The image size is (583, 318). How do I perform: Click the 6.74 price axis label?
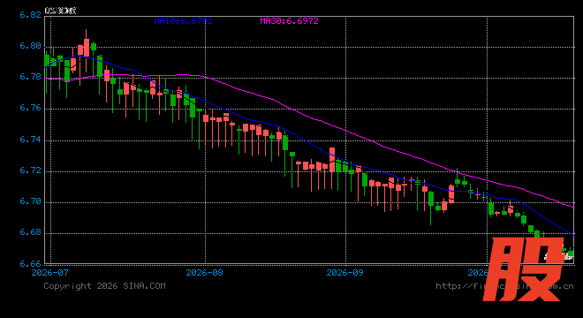tap(30, 139)
